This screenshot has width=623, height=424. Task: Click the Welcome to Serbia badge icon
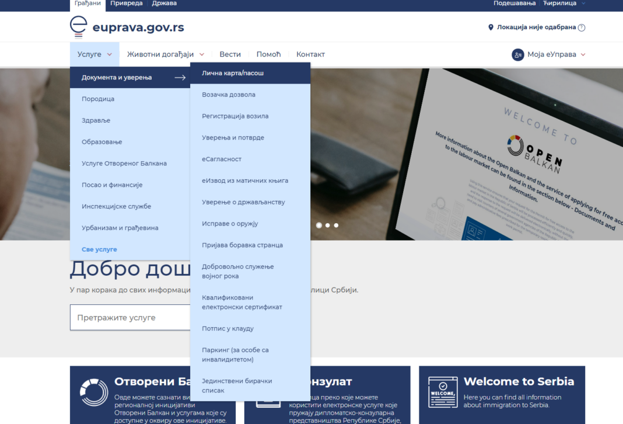click(442, 392)
